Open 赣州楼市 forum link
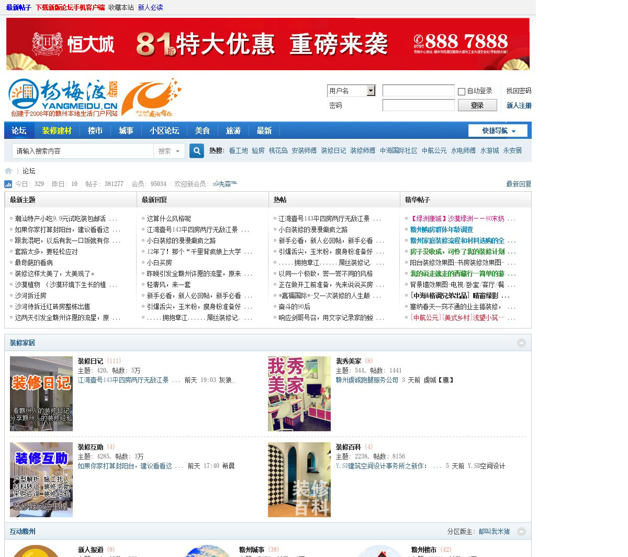 pos(424,550)
